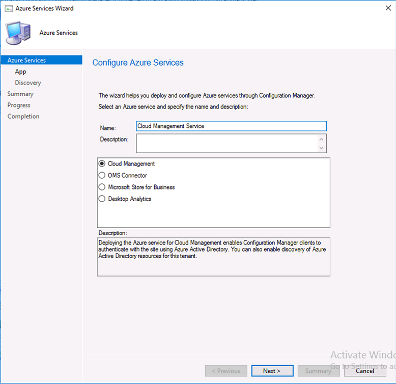Click the Azure Services Wizard title bar icon
Image resolution: width=396 pixels, height=384 pixels.
coord(9,9)
